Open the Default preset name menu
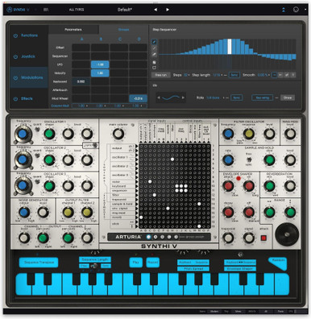The image size is (311, 319). click(x=125, y=10)
